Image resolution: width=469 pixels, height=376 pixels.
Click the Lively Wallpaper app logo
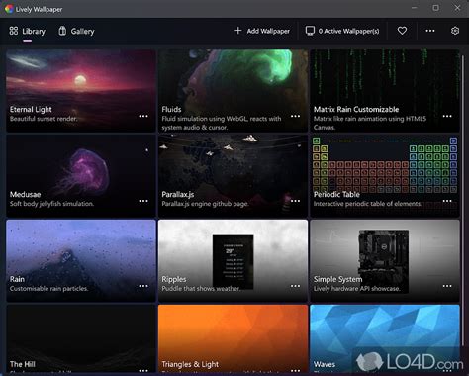coord(9,9)
